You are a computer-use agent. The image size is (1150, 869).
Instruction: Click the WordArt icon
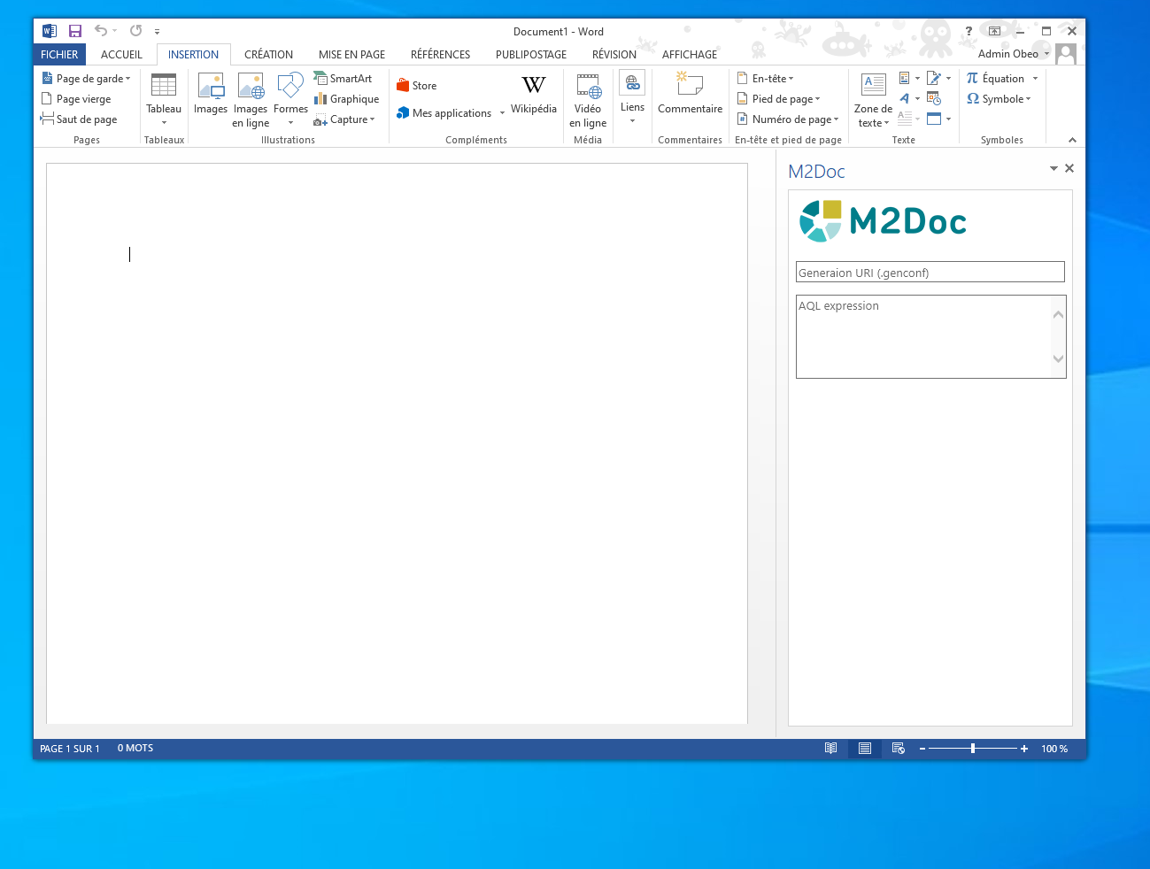[x=904, y=98]
